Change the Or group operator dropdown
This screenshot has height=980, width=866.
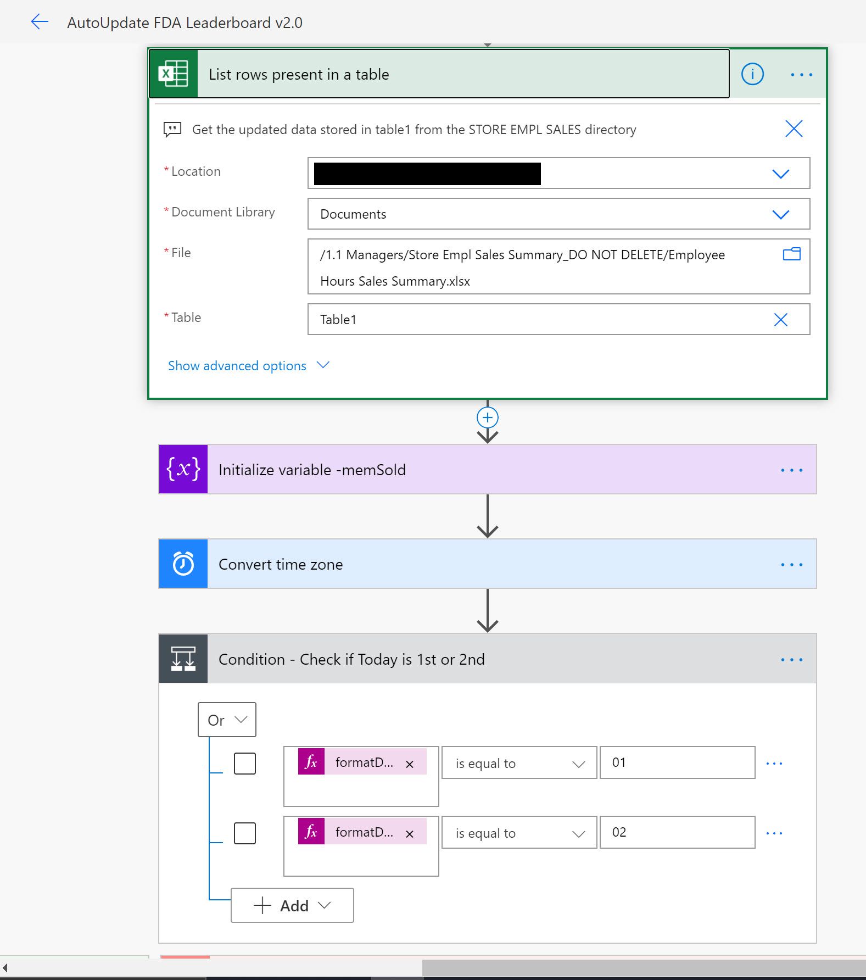coord(227,720)
